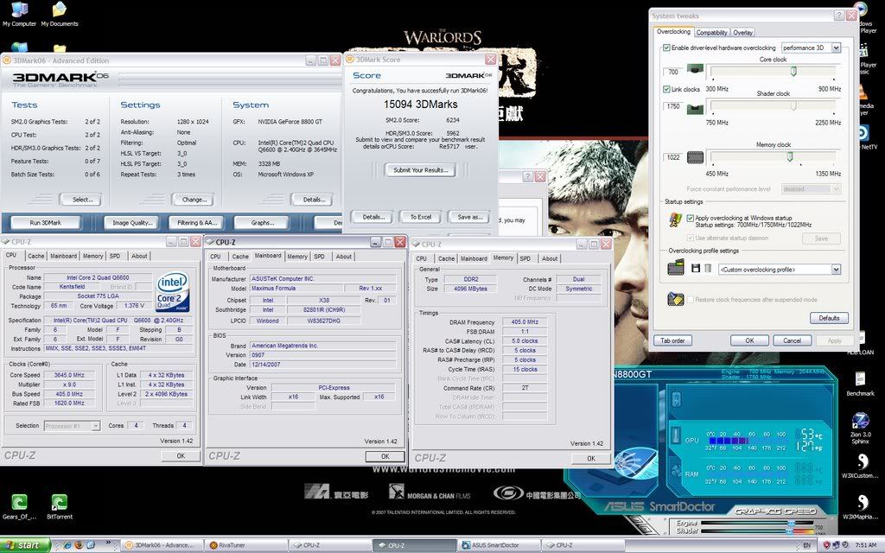Open the Mainboard tab in CPU-Z Memory window
Image resolution: width=885 pixels, height=553 pixels.
pyautogui.click(x=474, y=259)
